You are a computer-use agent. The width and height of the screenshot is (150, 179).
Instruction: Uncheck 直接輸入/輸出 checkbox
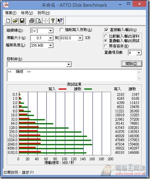[106, 30]
